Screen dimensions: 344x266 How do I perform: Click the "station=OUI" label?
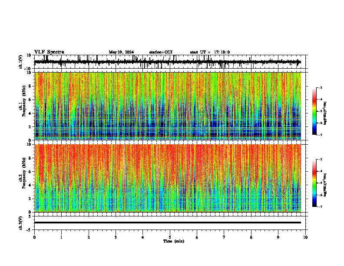(x=161, y=52)
